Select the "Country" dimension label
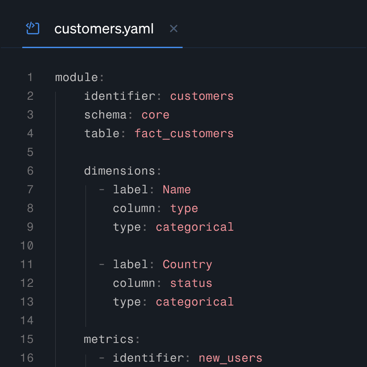 coord(187,264)
